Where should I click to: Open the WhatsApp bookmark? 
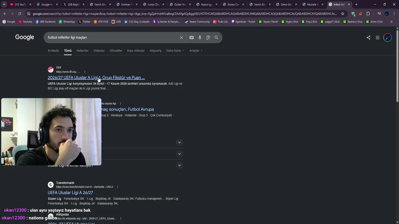click(66, 22)
